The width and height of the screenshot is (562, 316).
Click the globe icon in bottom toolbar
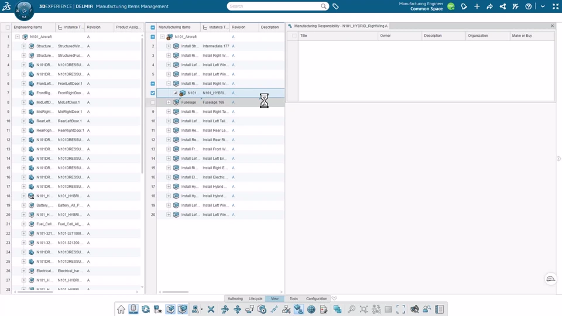[311, 309]
